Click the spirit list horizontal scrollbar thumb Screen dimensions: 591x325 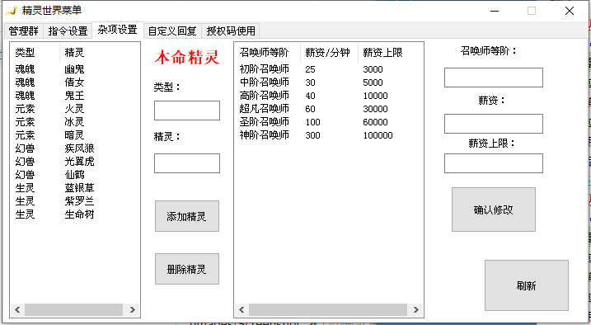(73, 309)
